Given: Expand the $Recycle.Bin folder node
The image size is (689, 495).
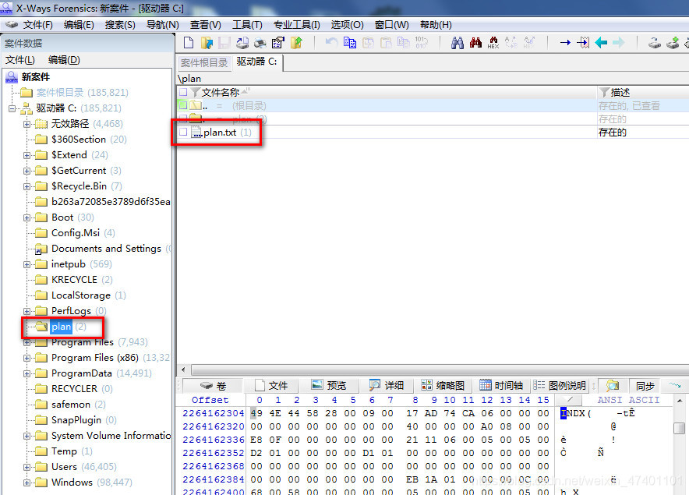Looking at the screenshot, I should pyautogui.click(x=26, y=186).
